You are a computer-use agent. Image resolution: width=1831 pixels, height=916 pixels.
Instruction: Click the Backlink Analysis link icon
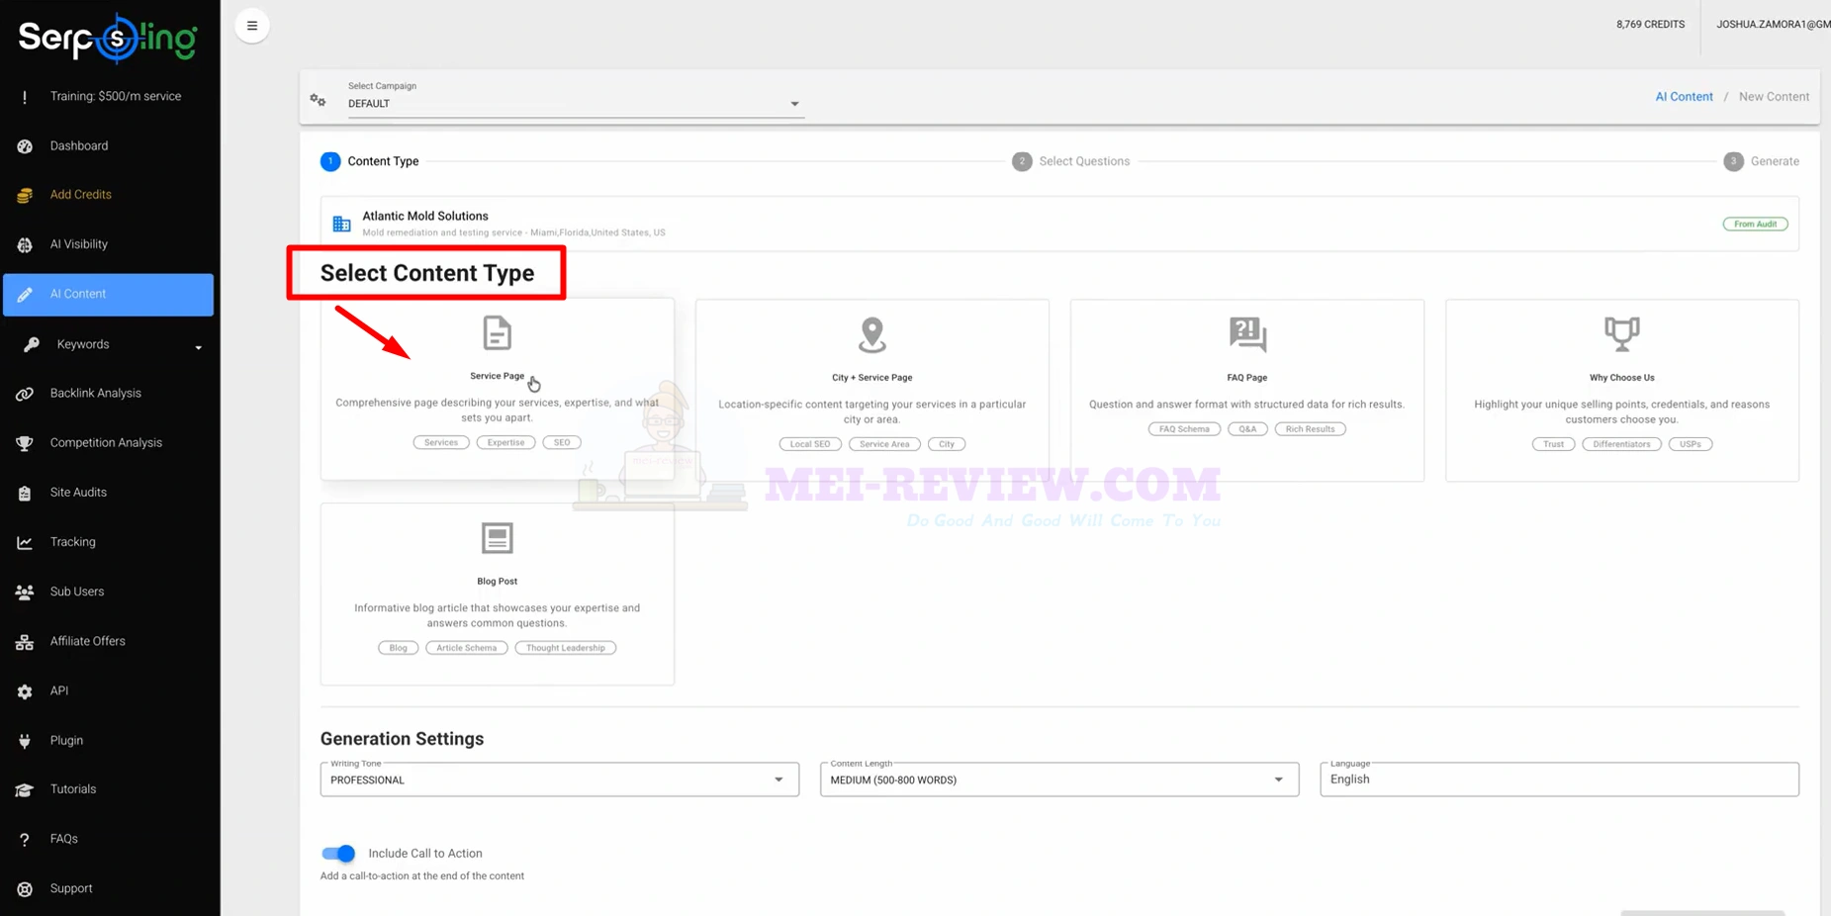click(x=25, y=394)
